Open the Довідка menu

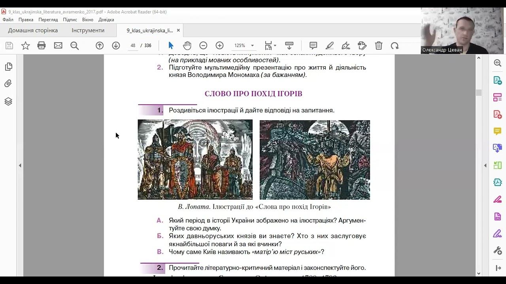pos(106,20)
